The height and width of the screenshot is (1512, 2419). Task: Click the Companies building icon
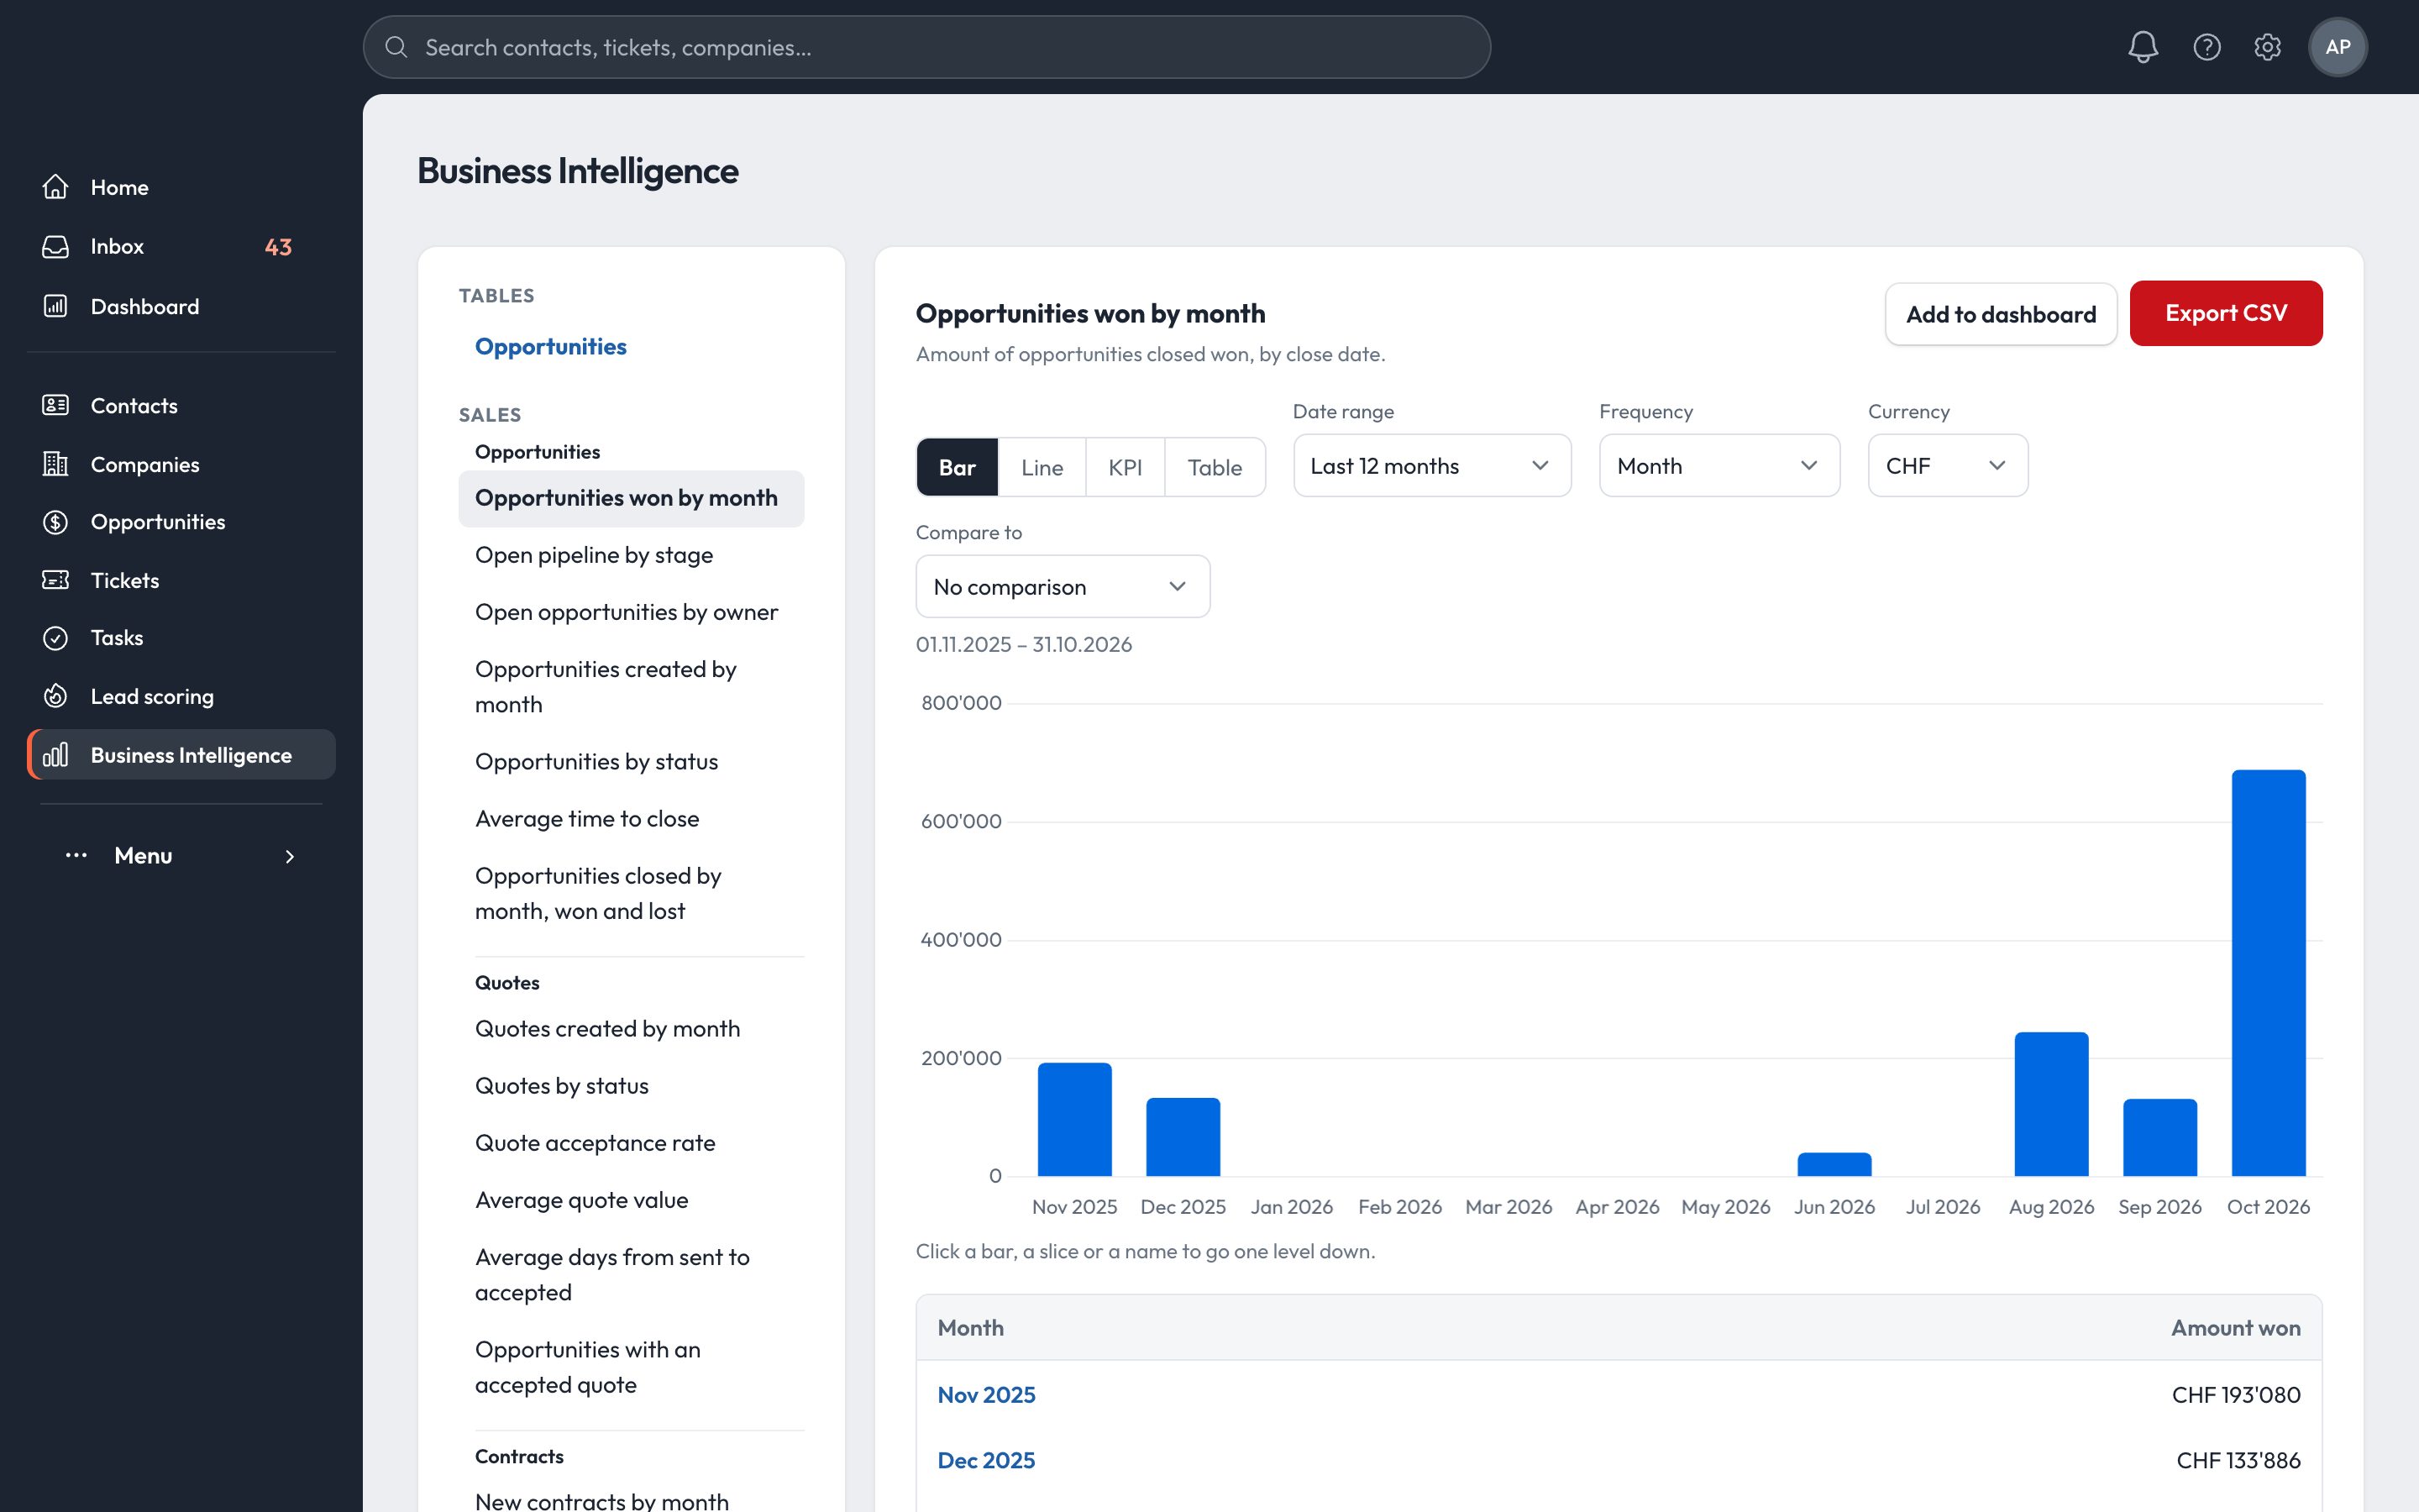[56, 464]
